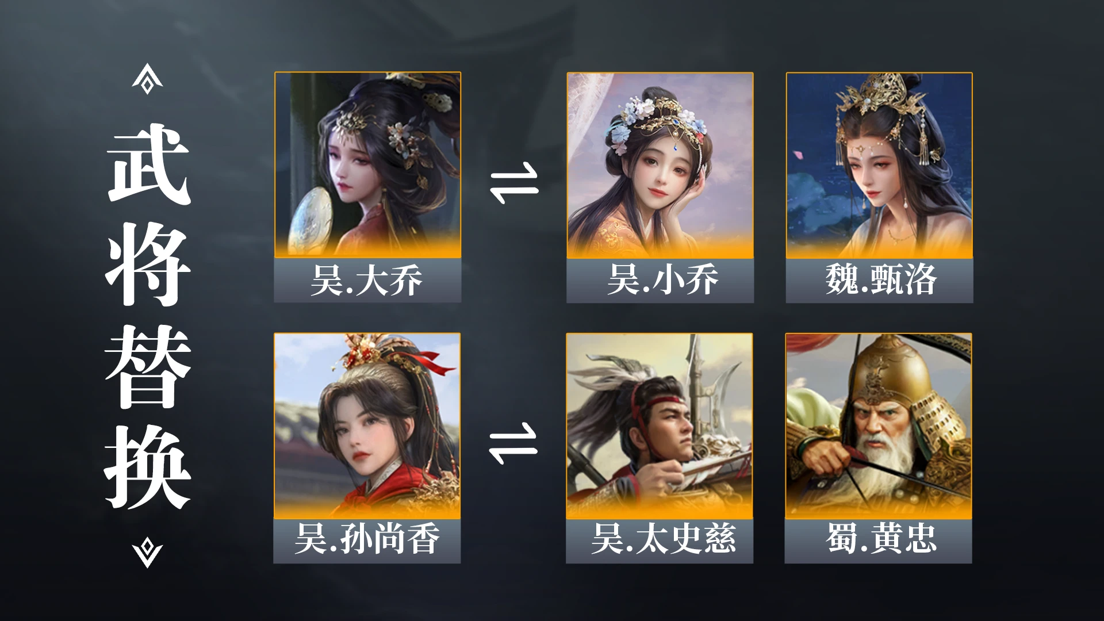Open the 魏.甄洛 character portrait

pyautogui.click(x=879, y=166)
